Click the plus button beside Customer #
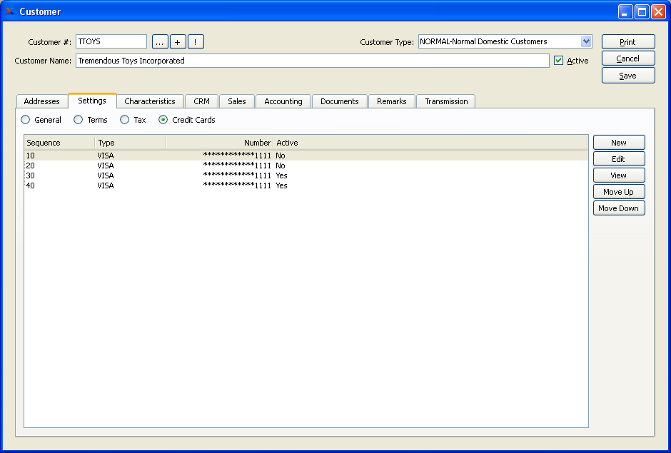Viewport: 671px width, 453px height. pos(178,42)
